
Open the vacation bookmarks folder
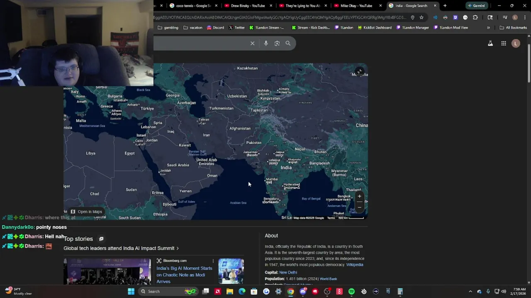(x=193, y=28)
